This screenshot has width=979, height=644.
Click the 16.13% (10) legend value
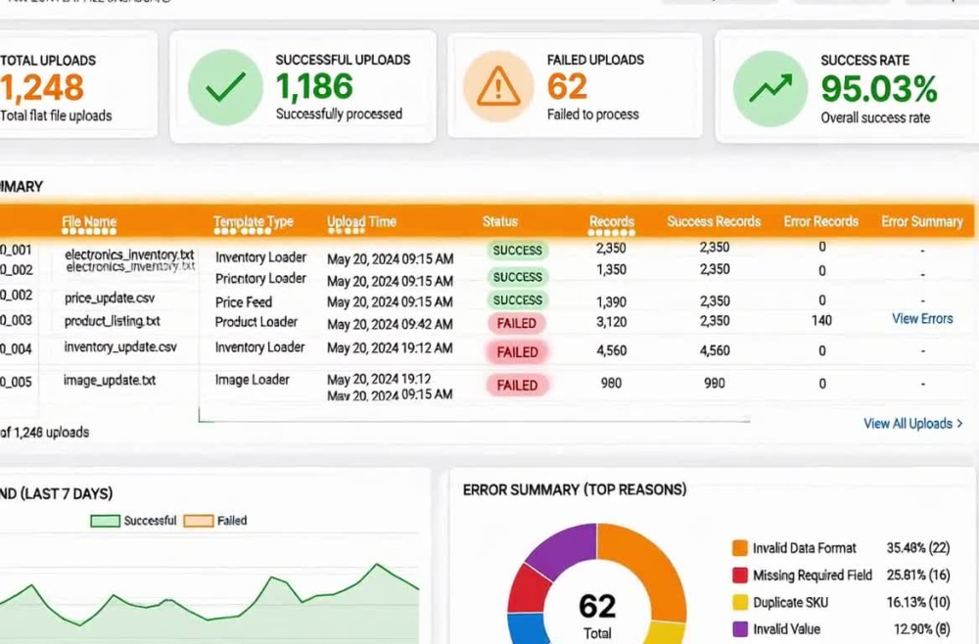pyautogui.click(x=918, y=602)
